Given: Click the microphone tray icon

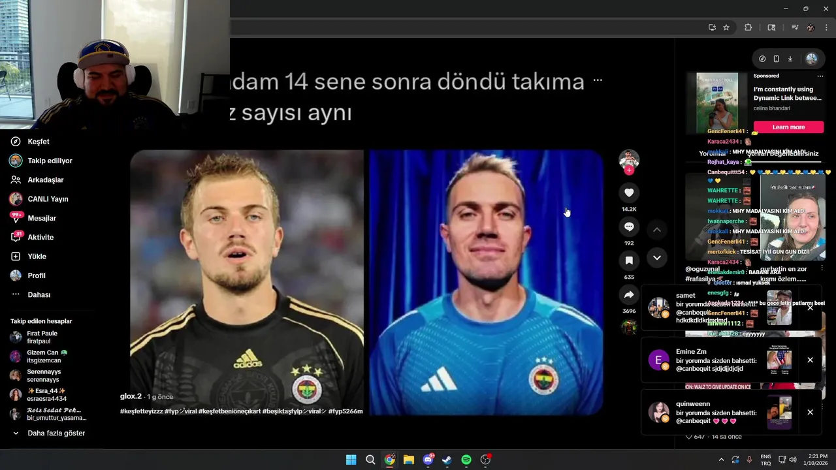Looking at the screenshot, I should (749, 460).
